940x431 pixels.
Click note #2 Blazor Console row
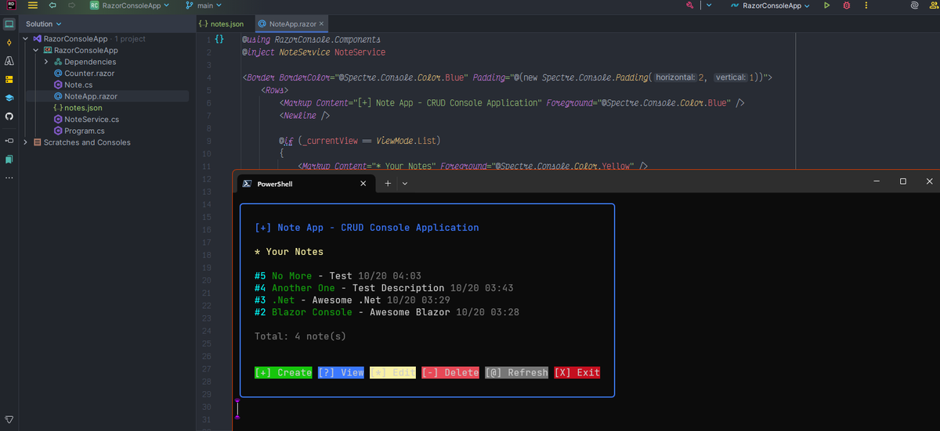[387, 312]
